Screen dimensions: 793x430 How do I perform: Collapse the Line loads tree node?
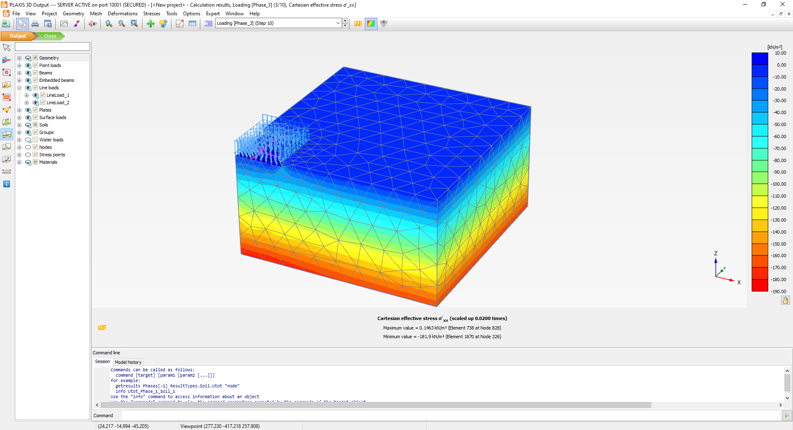[19, 88]
